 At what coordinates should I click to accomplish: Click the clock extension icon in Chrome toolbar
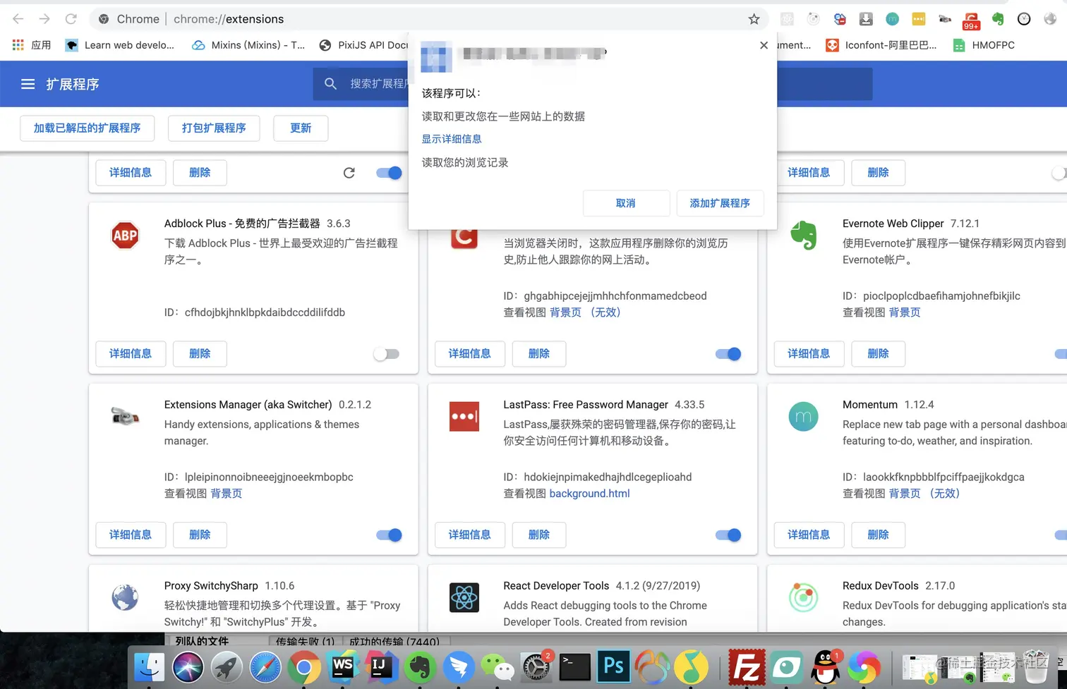[x=1024, y=19]
